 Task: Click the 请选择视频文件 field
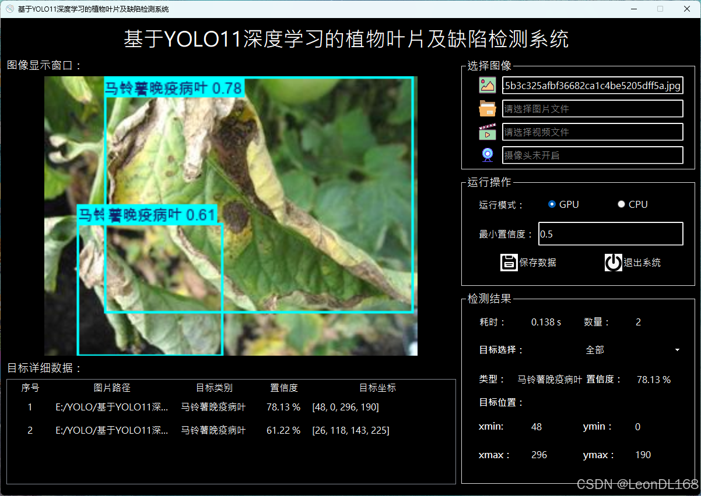coord(593,132)
